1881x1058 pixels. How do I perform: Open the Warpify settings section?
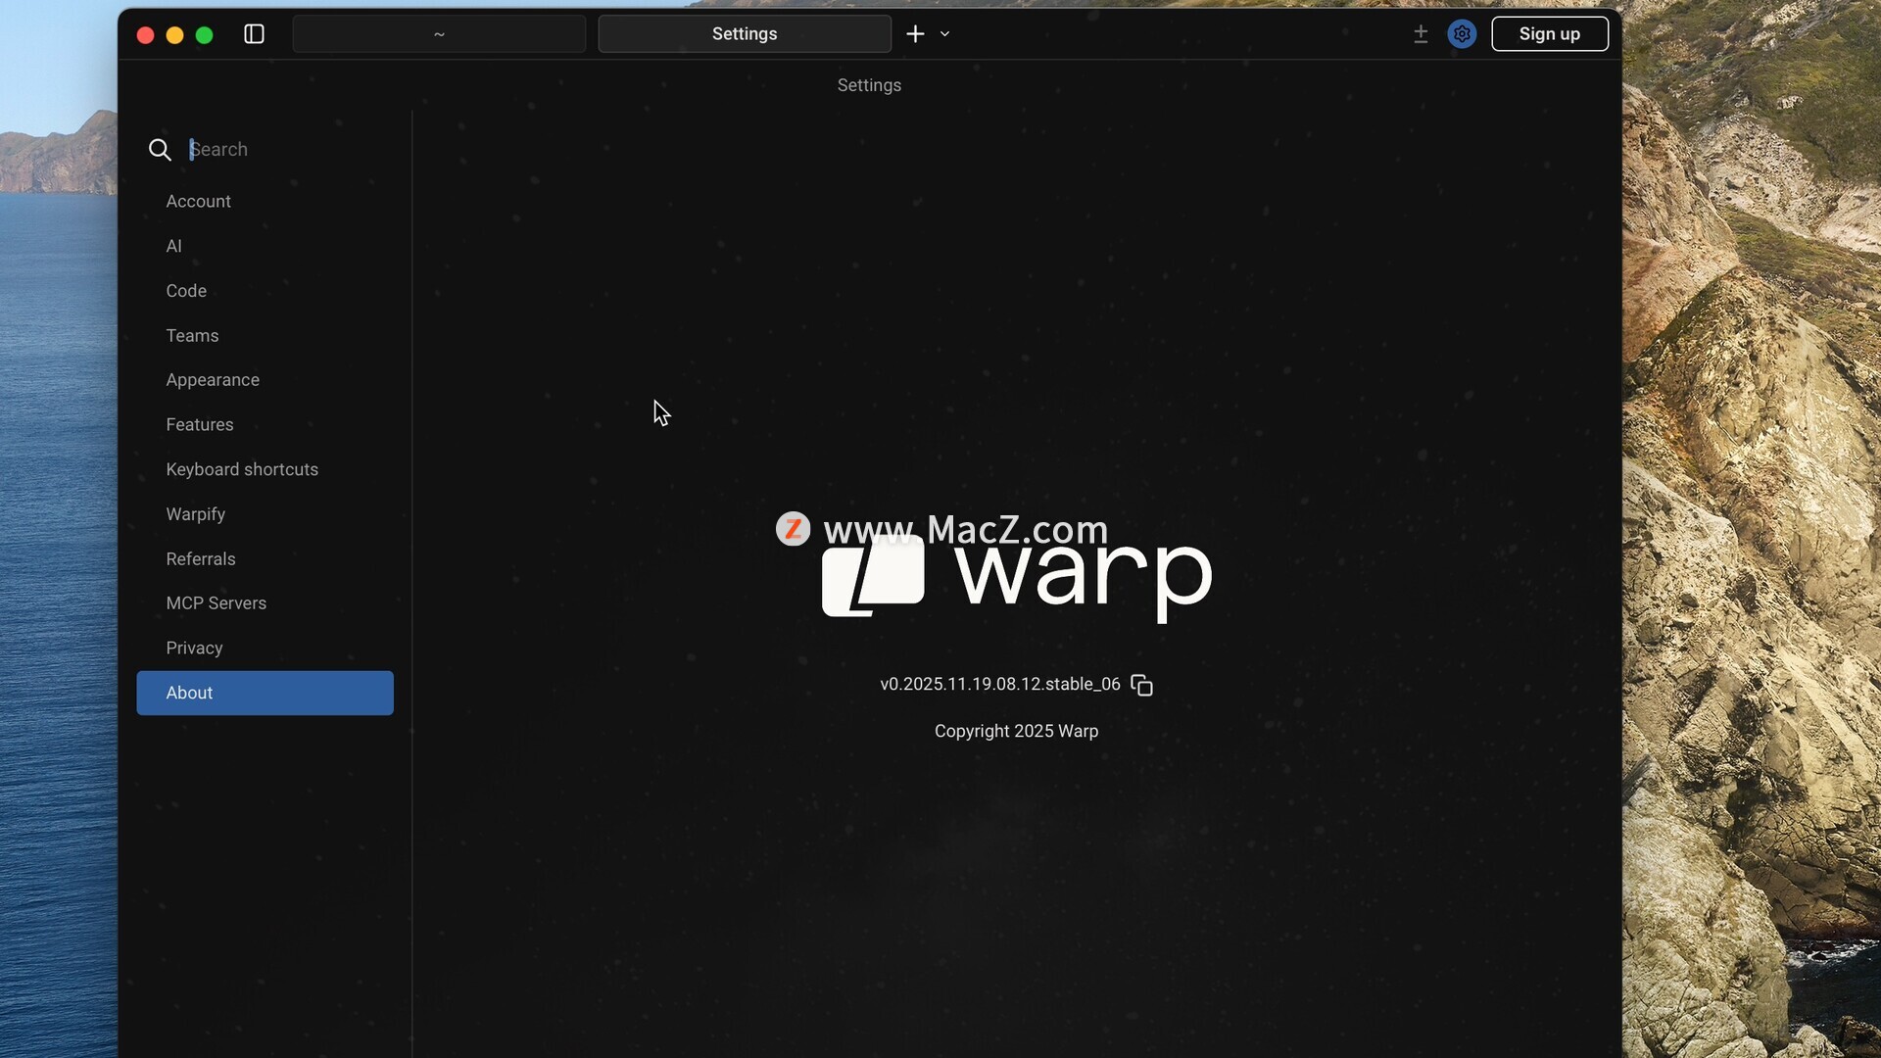[x=195, y=514]
